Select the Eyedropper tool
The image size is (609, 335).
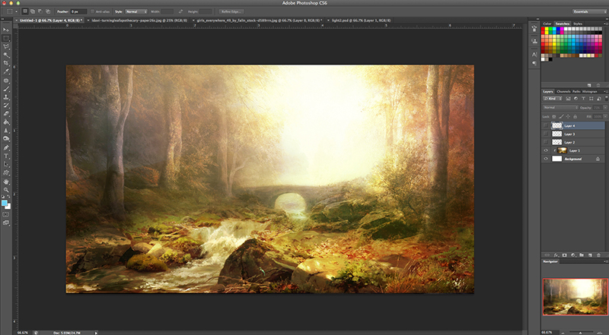[x=6, y=71]
